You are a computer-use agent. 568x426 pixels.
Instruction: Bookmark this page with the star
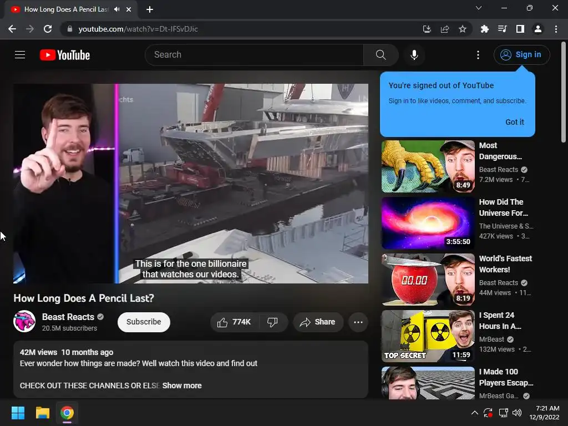point(463,29)
